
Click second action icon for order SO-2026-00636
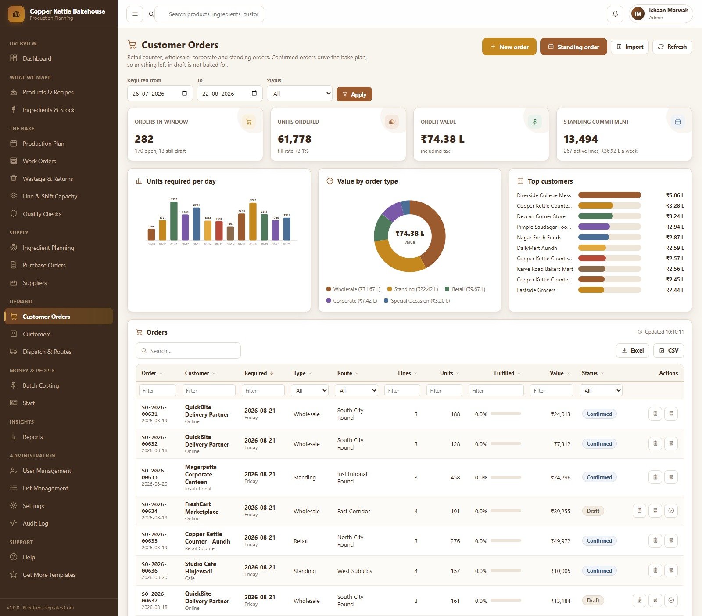tap(671, 570)
